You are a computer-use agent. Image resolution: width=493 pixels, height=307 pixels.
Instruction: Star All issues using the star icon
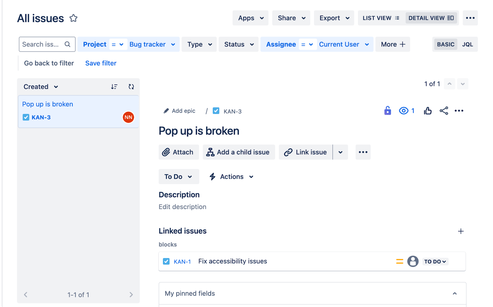click(73, 18)
